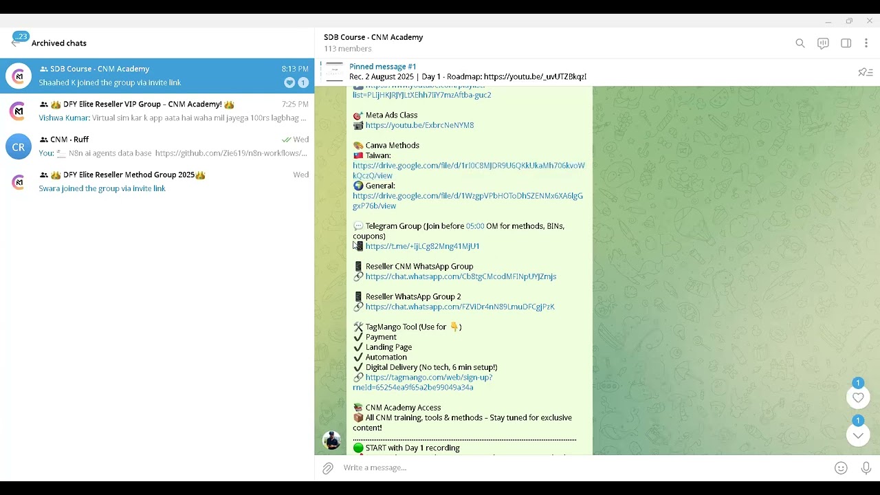Click the unread count badge in SDB chat row
The width and height of the screenshot is (880, 495).
[x=303, y=82]
